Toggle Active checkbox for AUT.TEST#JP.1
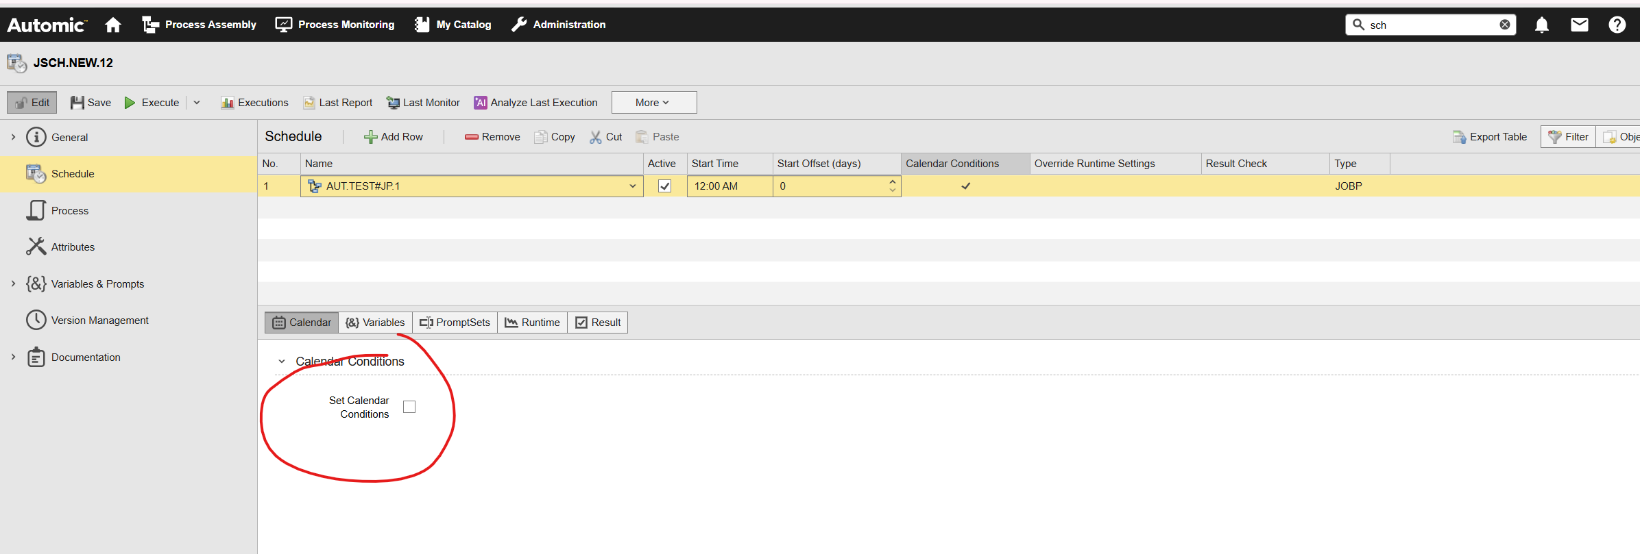 click(x=664, y=186)
